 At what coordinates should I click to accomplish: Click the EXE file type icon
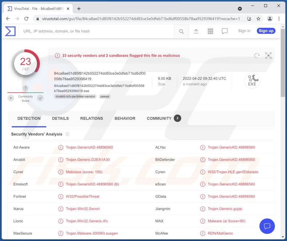click(252, 81)
